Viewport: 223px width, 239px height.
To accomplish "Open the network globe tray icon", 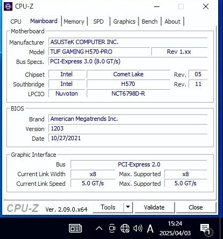I will click(x=125, y=228).
